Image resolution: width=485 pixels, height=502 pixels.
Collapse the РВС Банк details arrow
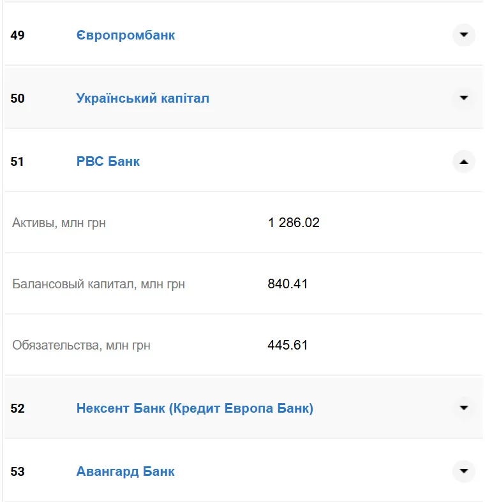coord(464,162)
